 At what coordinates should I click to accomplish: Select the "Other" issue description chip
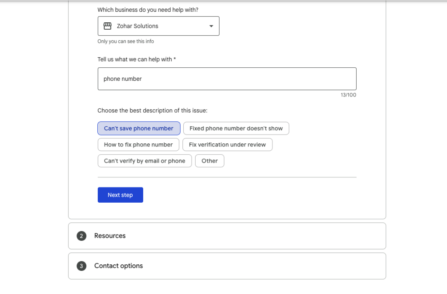pyautogui.click(x=210, y=161)
